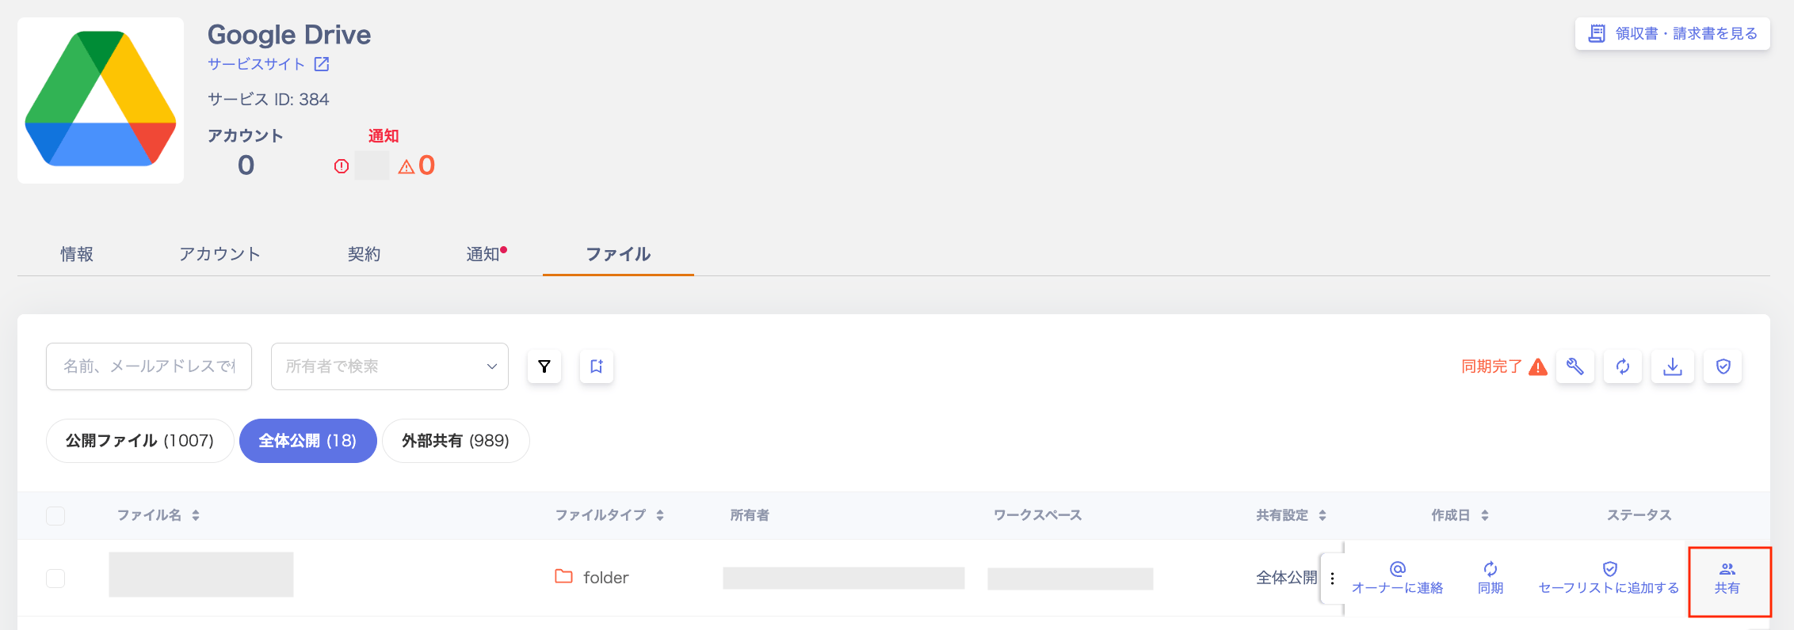Click the folder icon in the row

tap(563, 576)
